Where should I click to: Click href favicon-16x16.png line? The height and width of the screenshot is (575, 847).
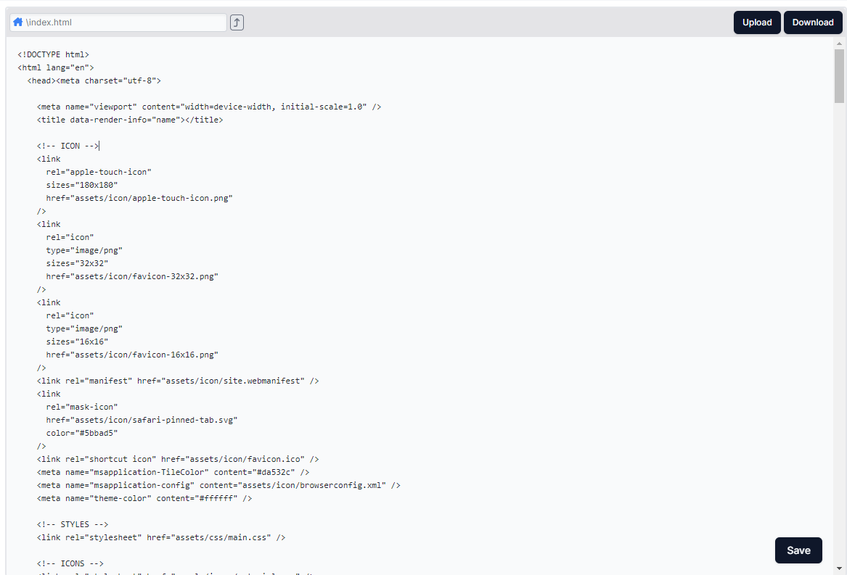coord(132,355)
